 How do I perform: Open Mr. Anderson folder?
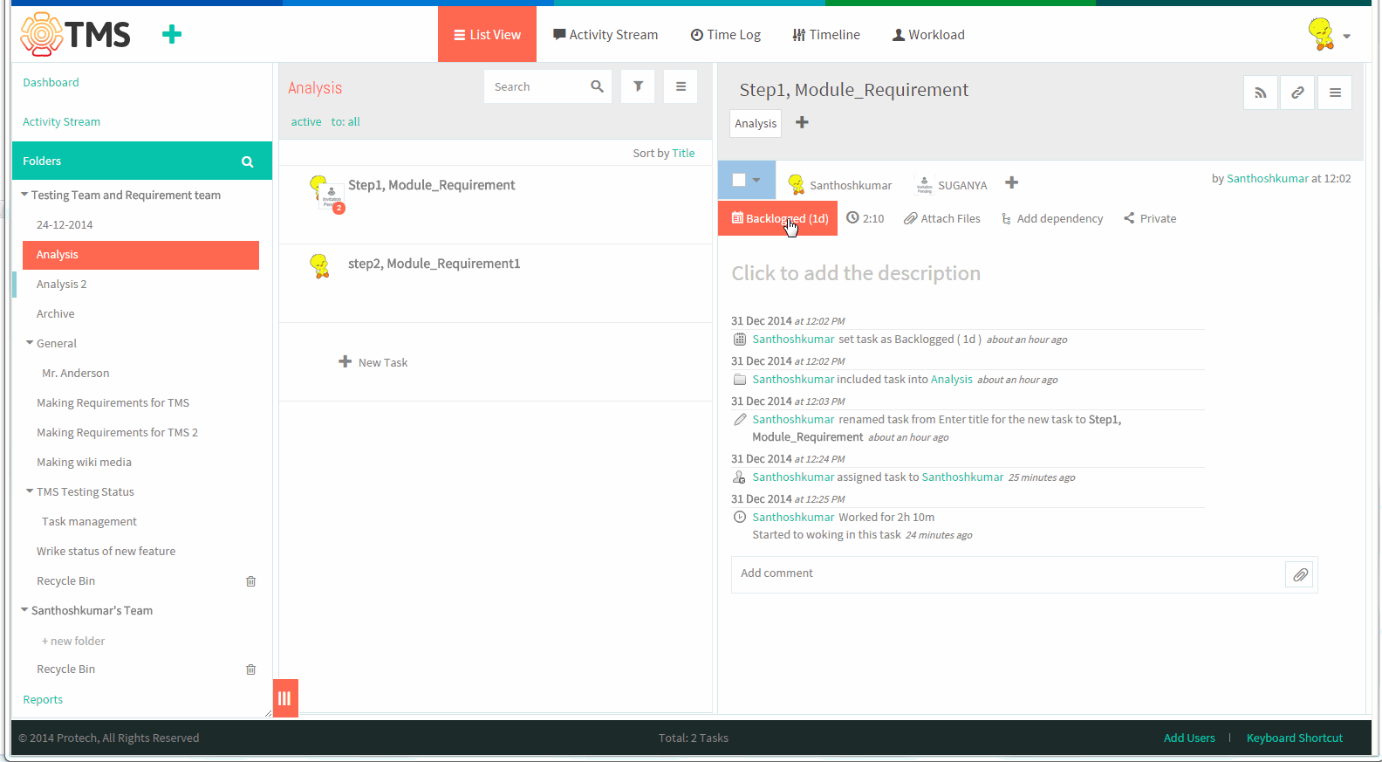click(x=76, y=374)
